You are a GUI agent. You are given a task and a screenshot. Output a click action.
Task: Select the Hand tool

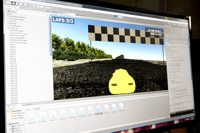coord(9,3)
